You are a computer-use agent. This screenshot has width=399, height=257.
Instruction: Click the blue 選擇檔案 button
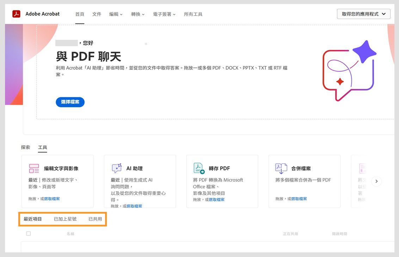70,102
